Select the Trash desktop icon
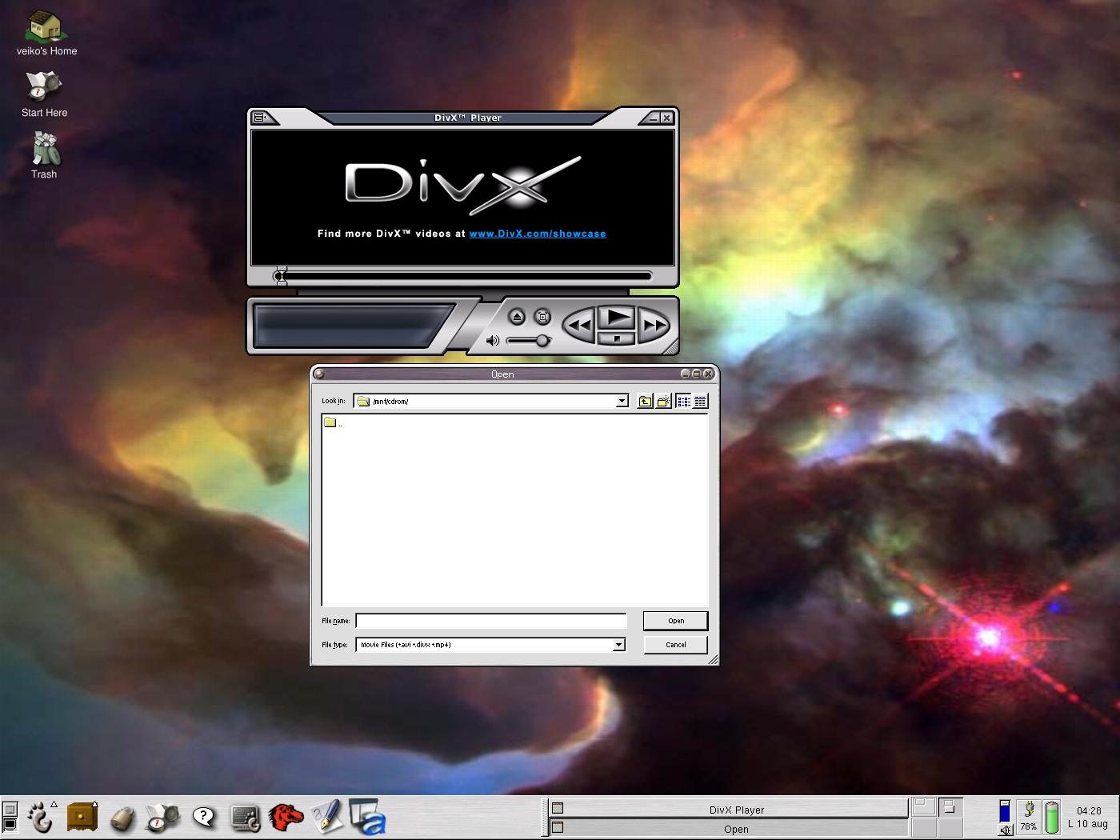This screenshot has height=840, width=1120. [45, 156]
